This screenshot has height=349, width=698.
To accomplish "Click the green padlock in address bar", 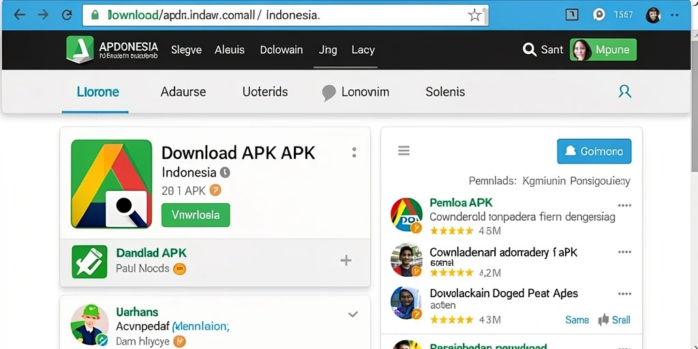I will [94, 16].
